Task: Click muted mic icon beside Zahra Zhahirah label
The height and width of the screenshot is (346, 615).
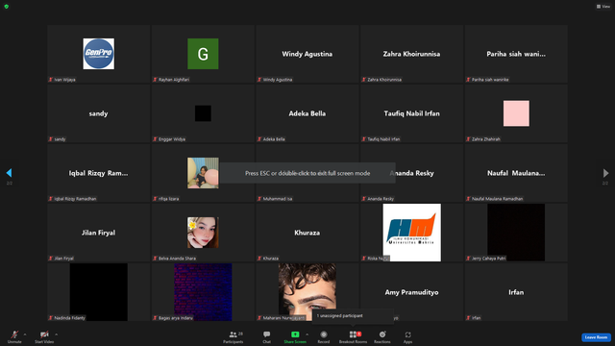Action: pos(468,139)
